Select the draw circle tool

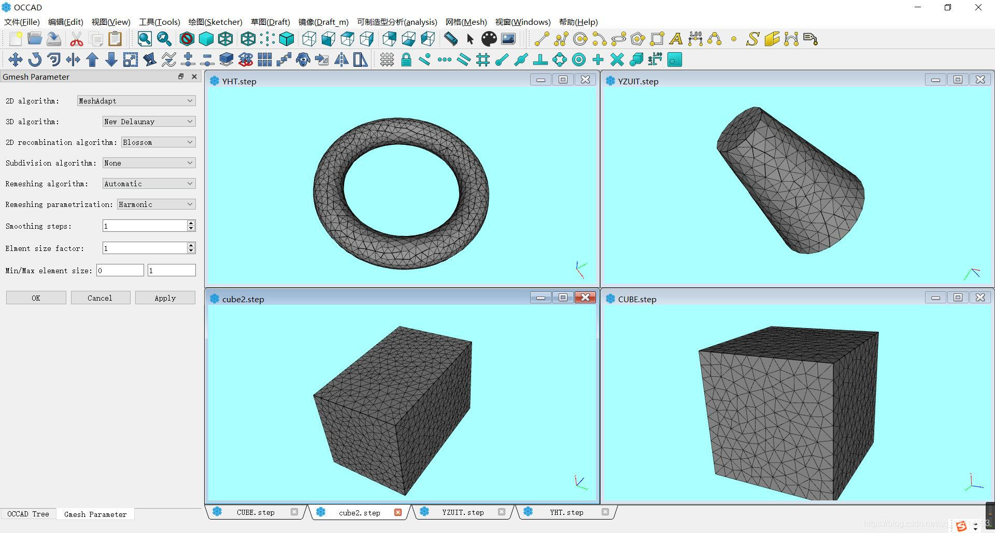[x=580, y=39]
